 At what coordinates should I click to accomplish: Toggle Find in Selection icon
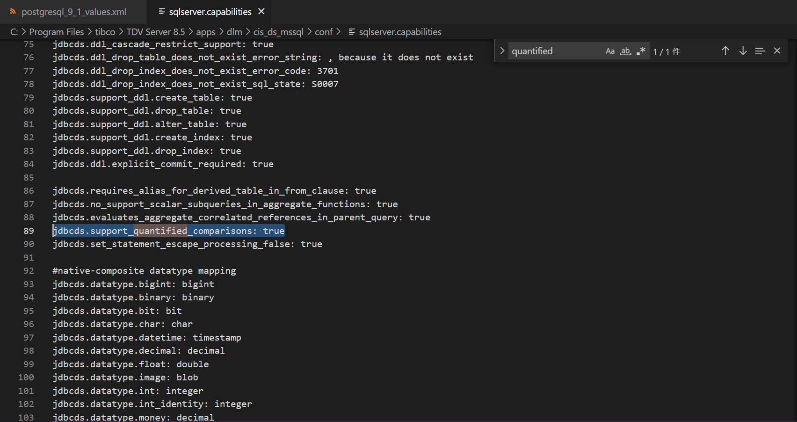pyautogui.click(x=760, y=51)
